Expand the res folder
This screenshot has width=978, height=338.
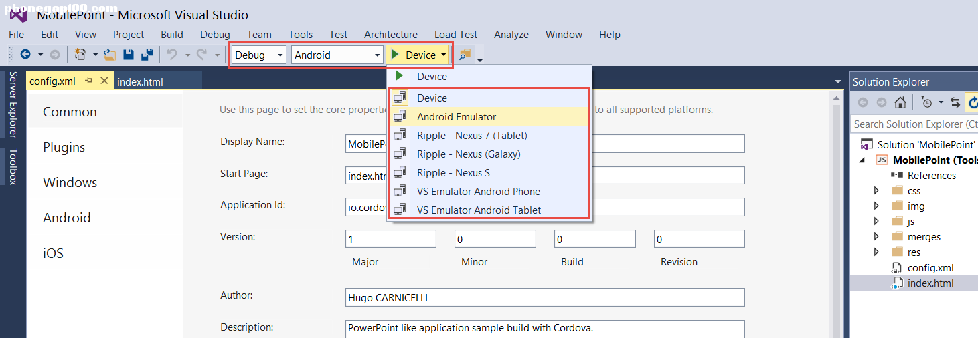(x=876, y=252)
